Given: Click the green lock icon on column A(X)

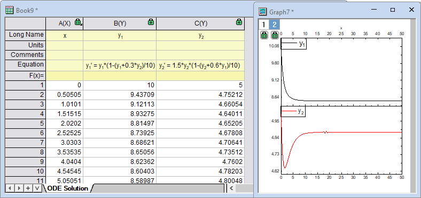Looking at the screenshot, I should coord(78,22).
